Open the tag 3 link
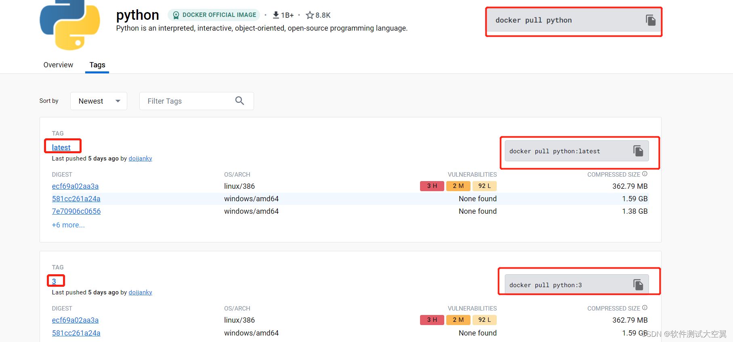This screenshot has width=733, height=342. coord(54,282)
